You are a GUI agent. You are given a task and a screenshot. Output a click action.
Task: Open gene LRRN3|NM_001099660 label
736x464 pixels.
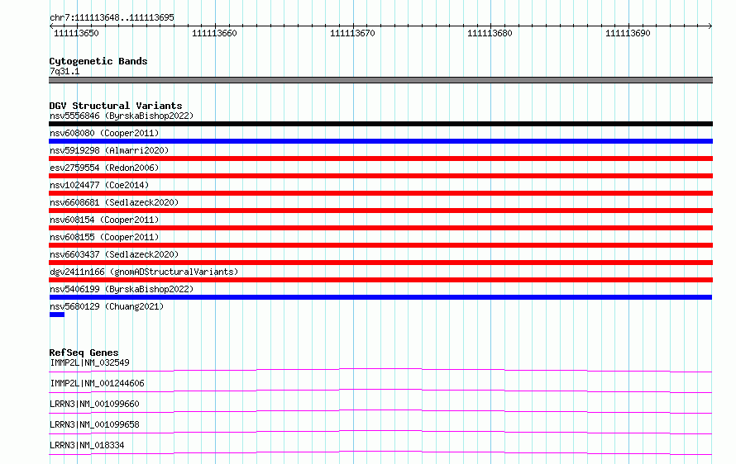(94, 404)
